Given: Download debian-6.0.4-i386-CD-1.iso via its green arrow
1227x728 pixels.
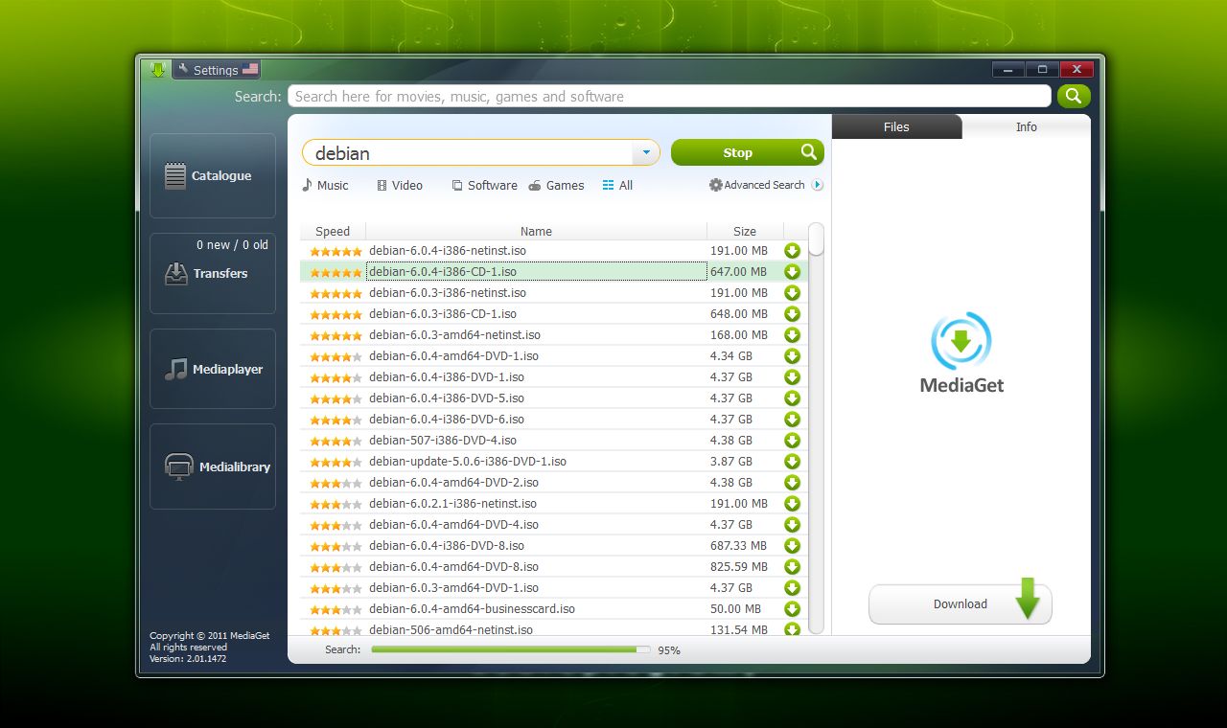Looking at the screenshot, I should pyautogui.click(x=792, y=272).
